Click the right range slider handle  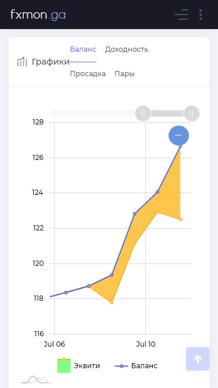(x=192, y=113)
